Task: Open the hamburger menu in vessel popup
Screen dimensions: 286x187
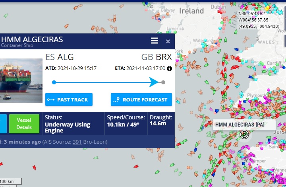Action: pos(155,41)
